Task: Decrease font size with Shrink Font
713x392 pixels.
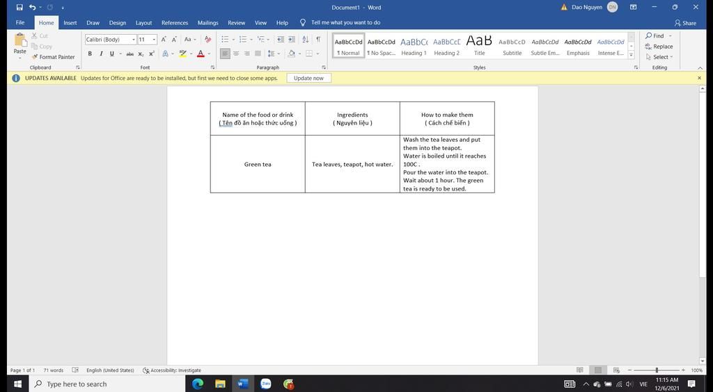Action: 174,40
